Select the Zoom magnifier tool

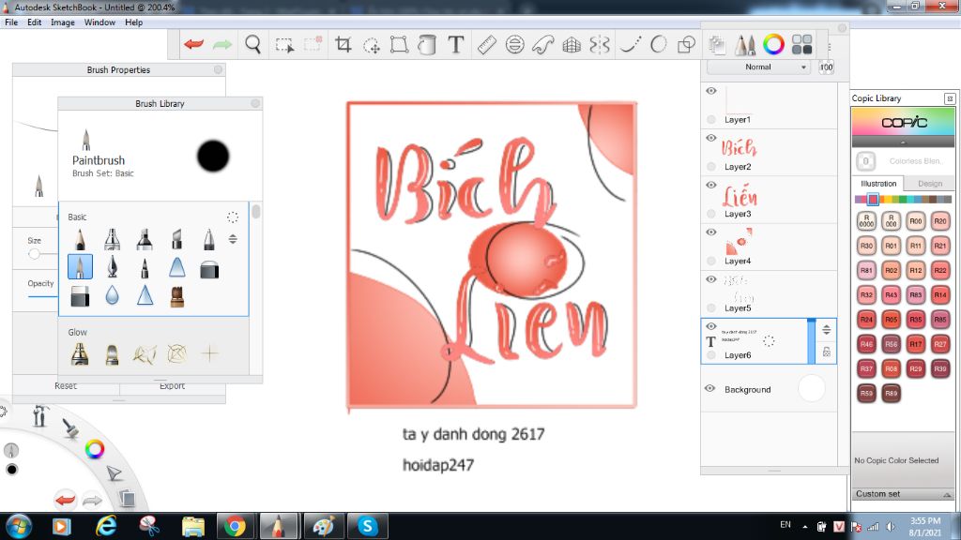[252, 44]
